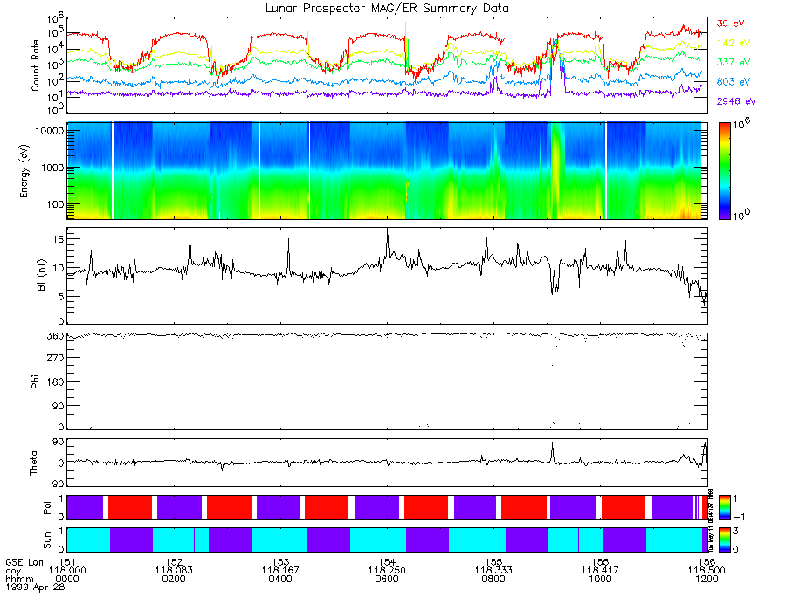This screenshot has height=611, width=786.
Task: Click the '118.500' doy value
Action: [x=707, y=571]
